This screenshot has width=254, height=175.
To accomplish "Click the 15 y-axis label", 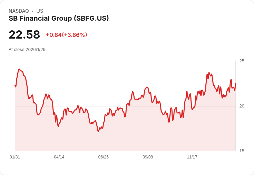I will pyautogui.click(x=242, y=151).
